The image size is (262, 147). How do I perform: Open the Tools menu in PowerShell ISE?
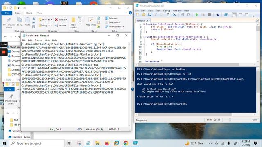click(158, 11)
